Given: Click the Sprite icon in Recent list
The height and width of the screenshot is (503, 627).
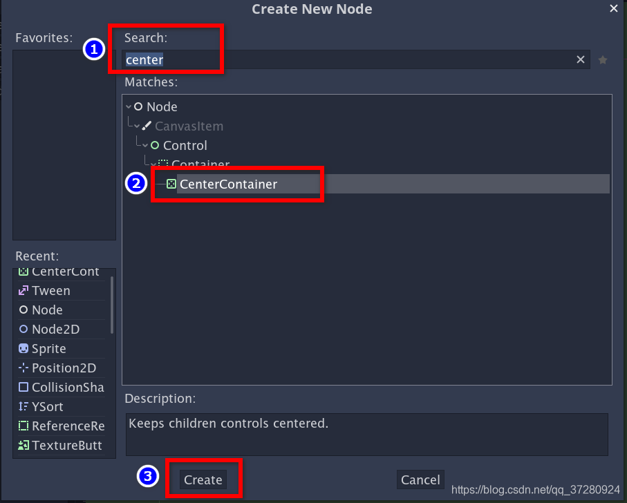Looking at the screenshot, I should [24, 348].
